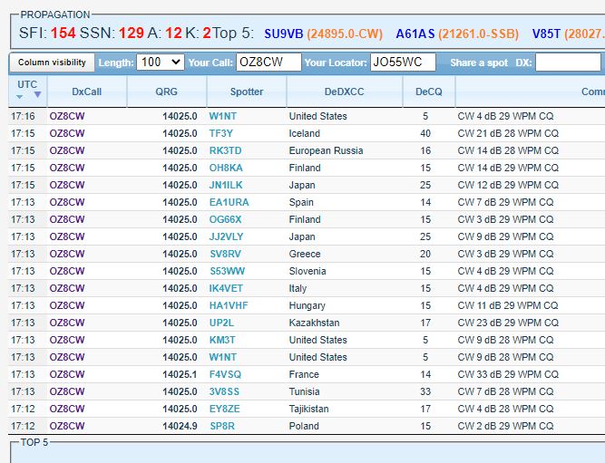Open spotter HA1VHF link
This screenshot has width=605, height=463.
229,305
